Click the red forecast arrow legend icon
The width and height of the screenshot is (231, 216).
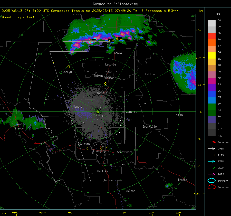point(211,142)
